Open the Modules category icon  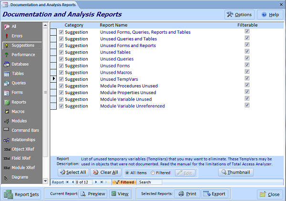7,121
